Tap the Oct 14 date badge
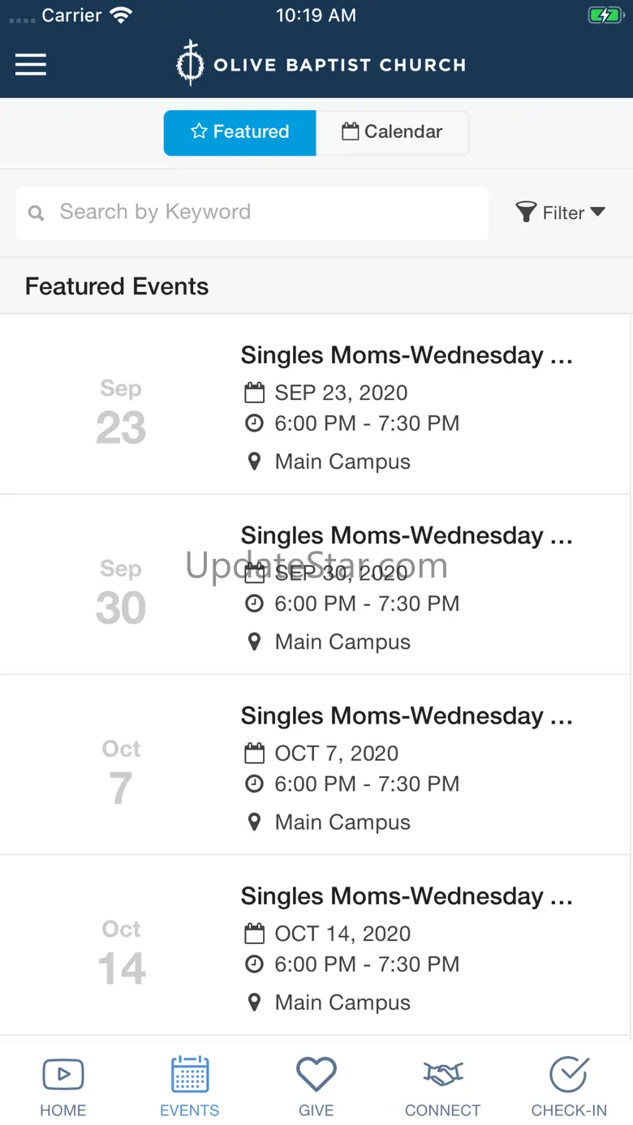 pos(122,952)
